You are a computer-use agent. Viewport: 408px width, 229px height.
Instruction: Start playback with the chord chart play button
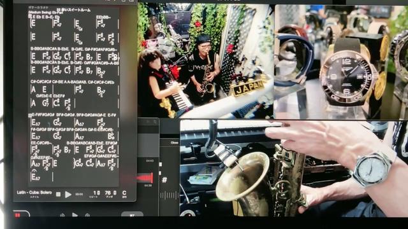[68, 194]
